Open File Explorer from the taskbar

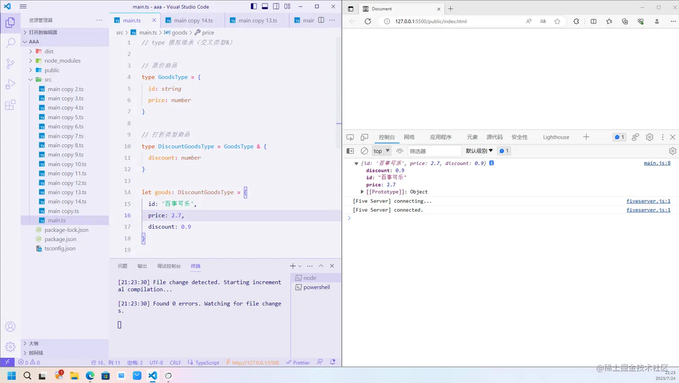click(74, 376)
